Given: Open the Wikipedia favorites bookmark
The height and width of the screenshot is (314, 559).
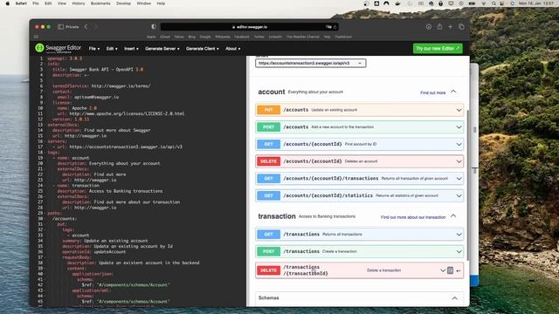Looking at the screenshot, I should (x=223, y=37).
